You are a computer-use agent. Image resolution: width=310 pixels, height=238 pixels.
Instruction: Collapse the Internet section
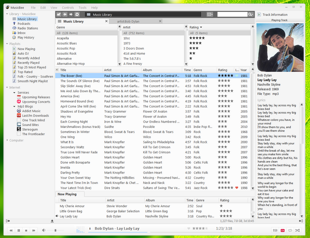pos(7,87)
